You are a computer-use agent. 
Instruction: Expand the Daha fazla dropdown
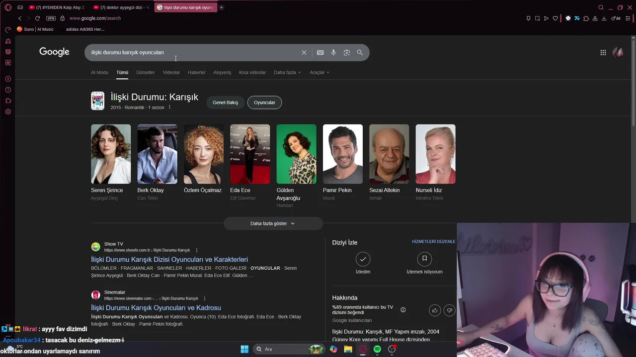(x=287, y=72)
